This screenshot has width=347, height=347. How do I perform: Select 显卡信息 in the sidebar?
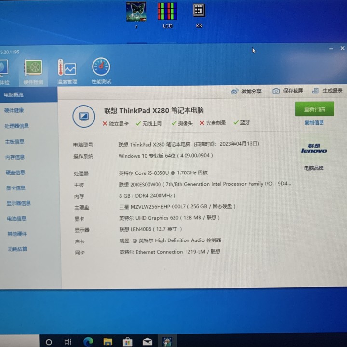point(16,188)
